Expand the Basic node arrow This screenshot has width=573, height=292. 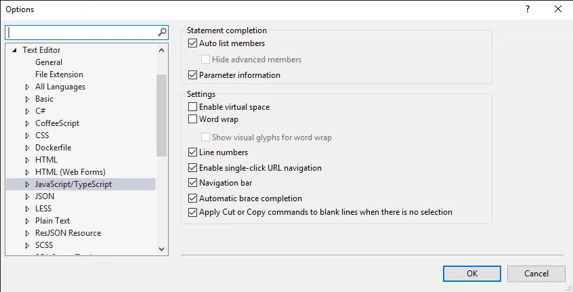[27, 99]
